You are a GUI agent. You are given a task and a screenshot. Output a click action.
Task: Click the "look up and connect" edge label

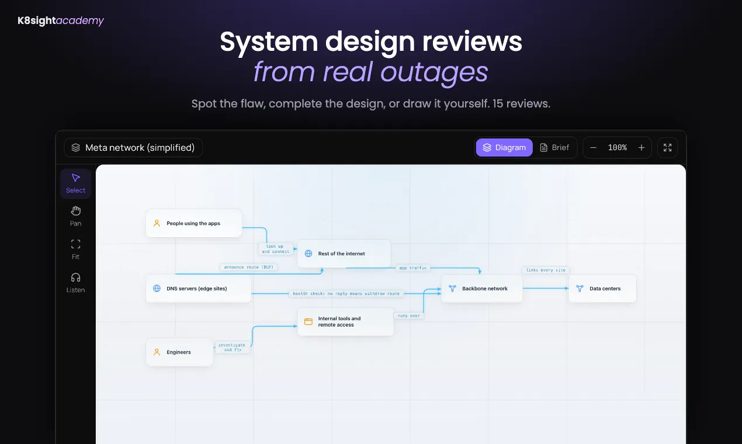click(276, 249)
